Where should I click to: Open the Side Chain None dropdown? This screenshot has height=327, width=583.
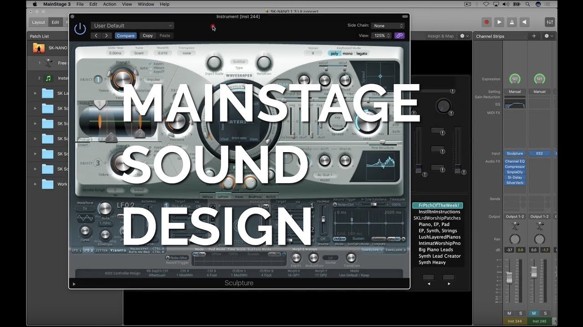coord(388,26)
